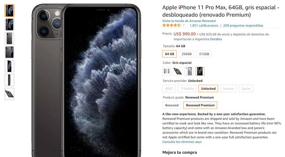Expand the star rating dropdown arrow
The image size is (285, 157).
(183, 25)
